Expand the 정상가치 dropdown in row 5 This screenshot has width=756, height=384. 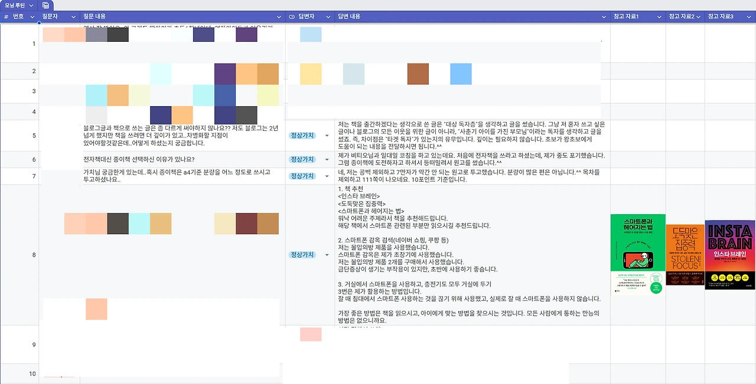[x=327, y=135]
